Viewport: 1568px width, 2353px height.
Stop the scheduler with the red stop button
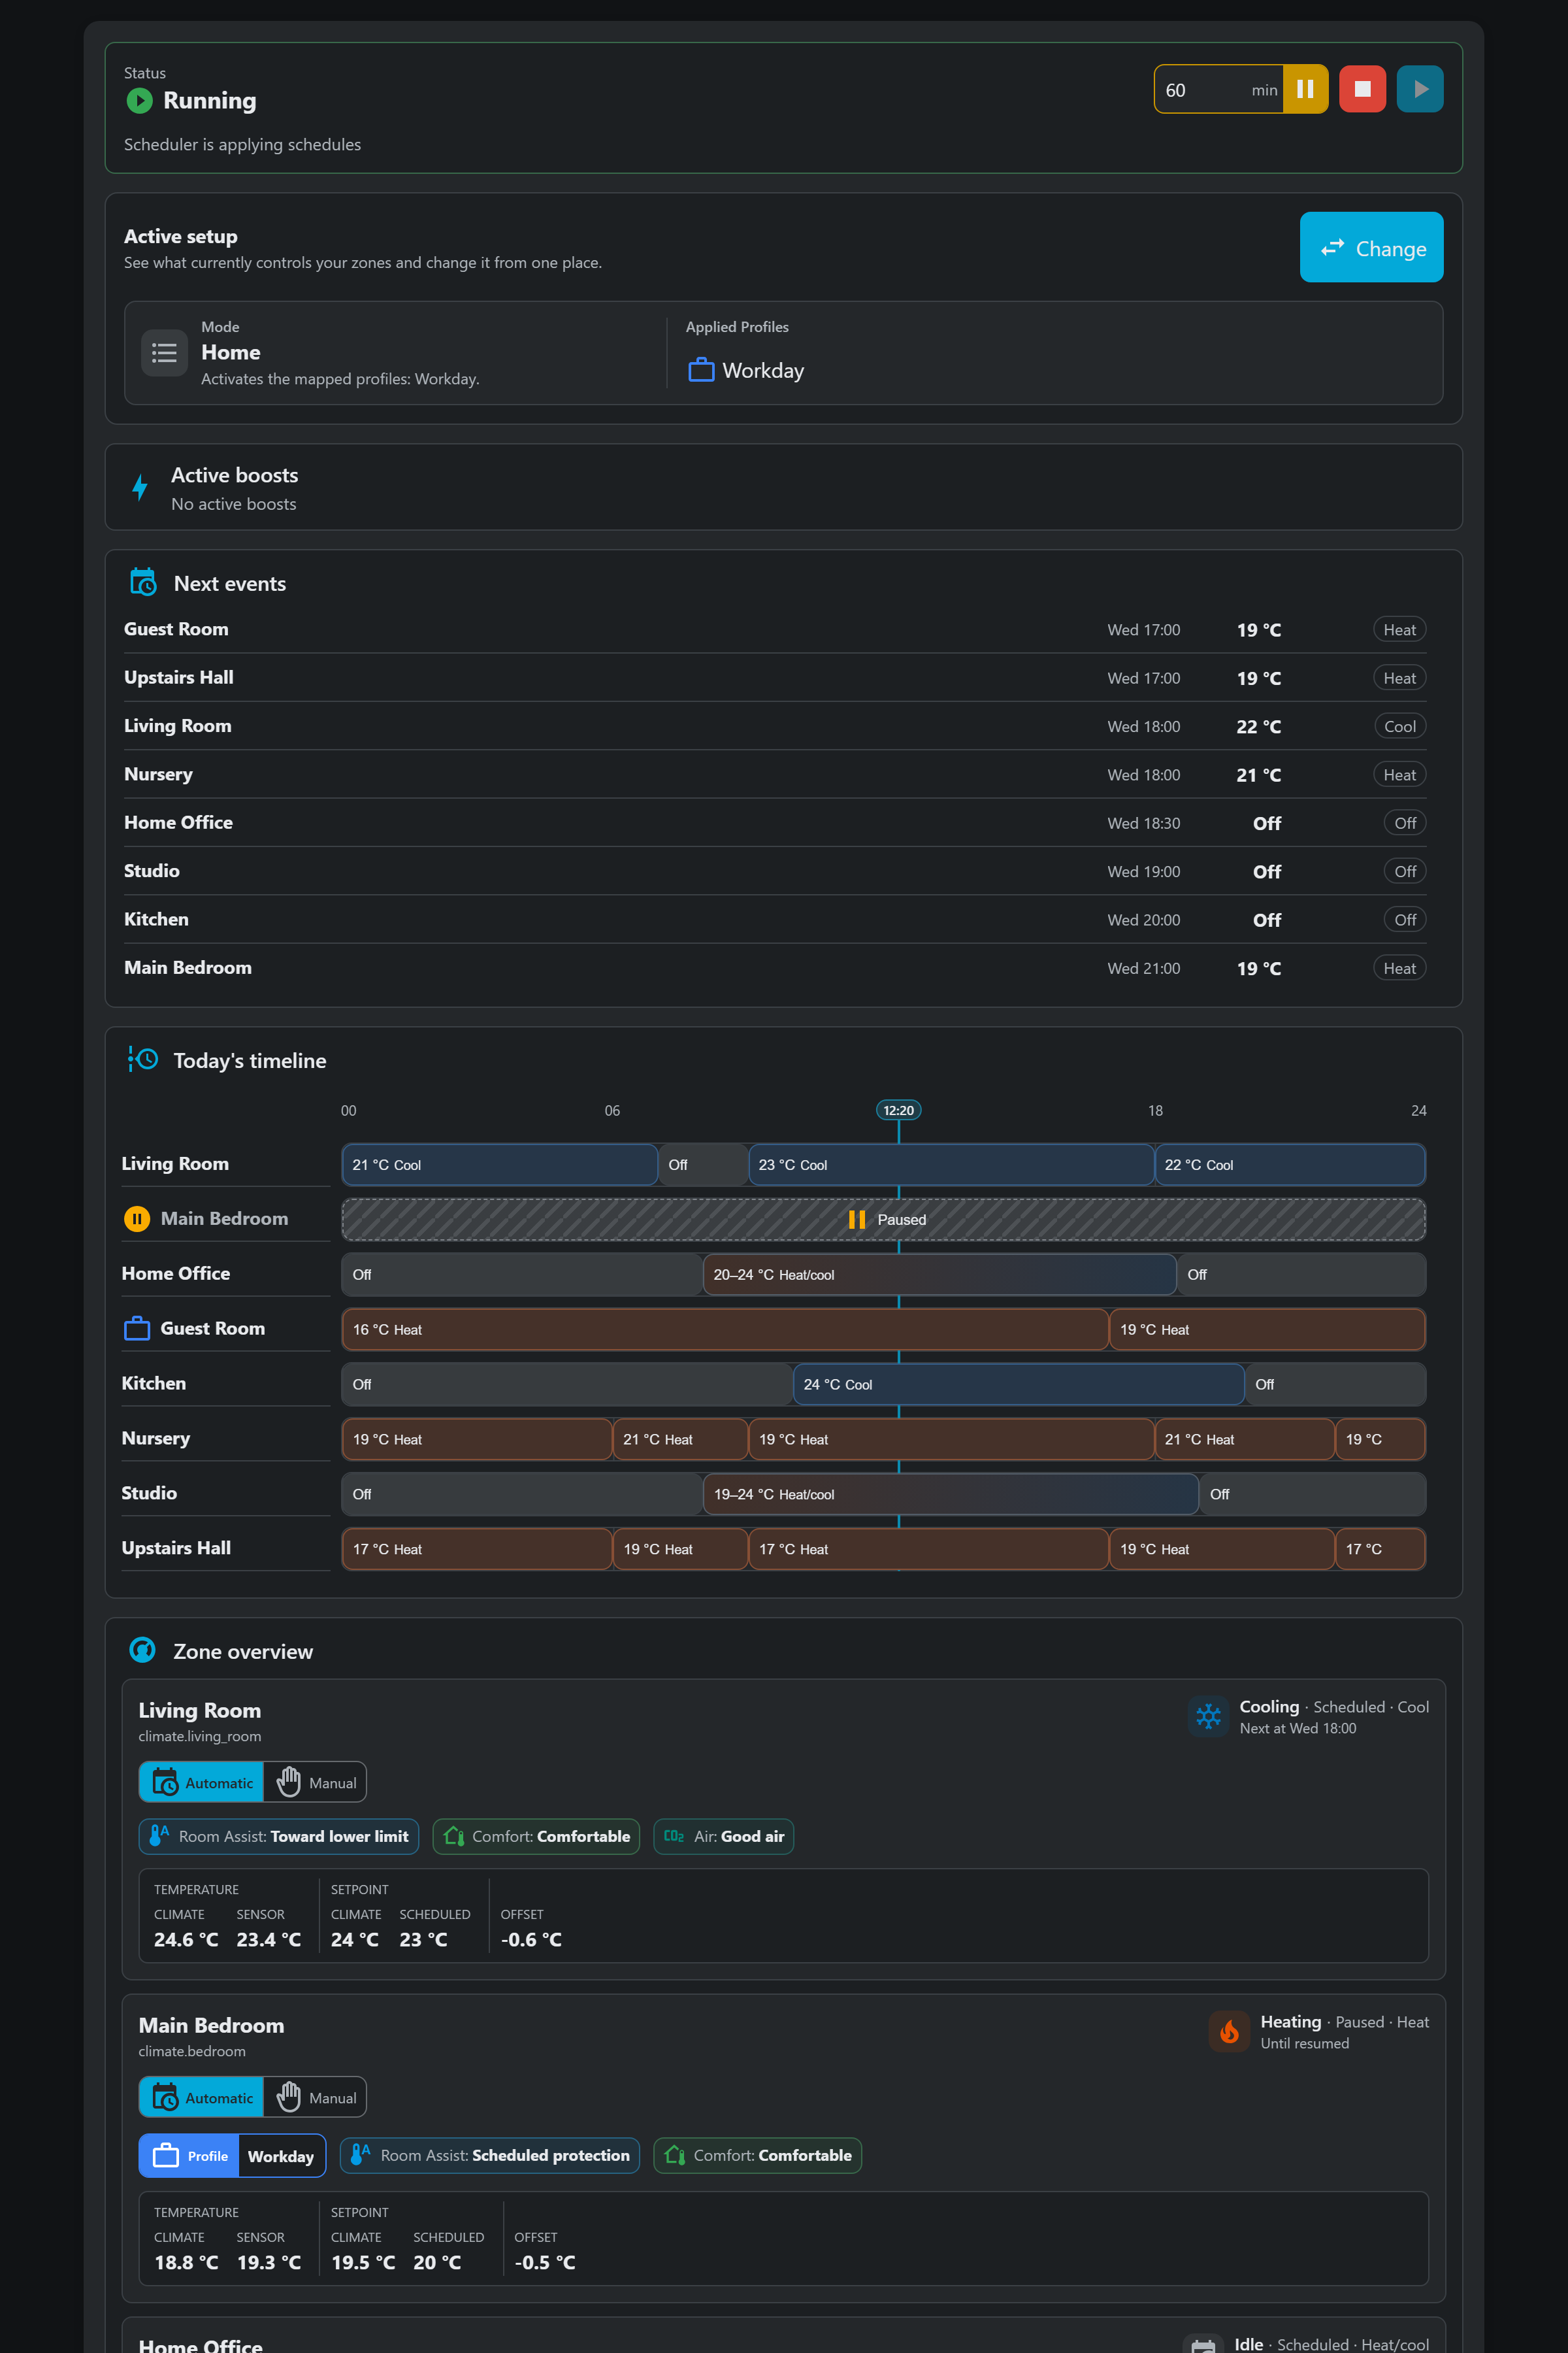click(x=1362, y=89)
